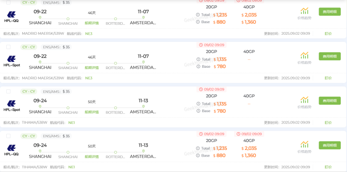Viewport: 347px width, 172px height.
Task: Expand 船期详情 for HPL-Spot 09-24 sailing
Action: coord(92,112)
